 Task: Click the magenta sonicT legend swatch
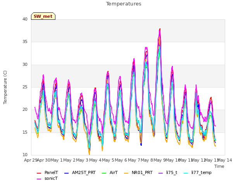tap(39, 179)
